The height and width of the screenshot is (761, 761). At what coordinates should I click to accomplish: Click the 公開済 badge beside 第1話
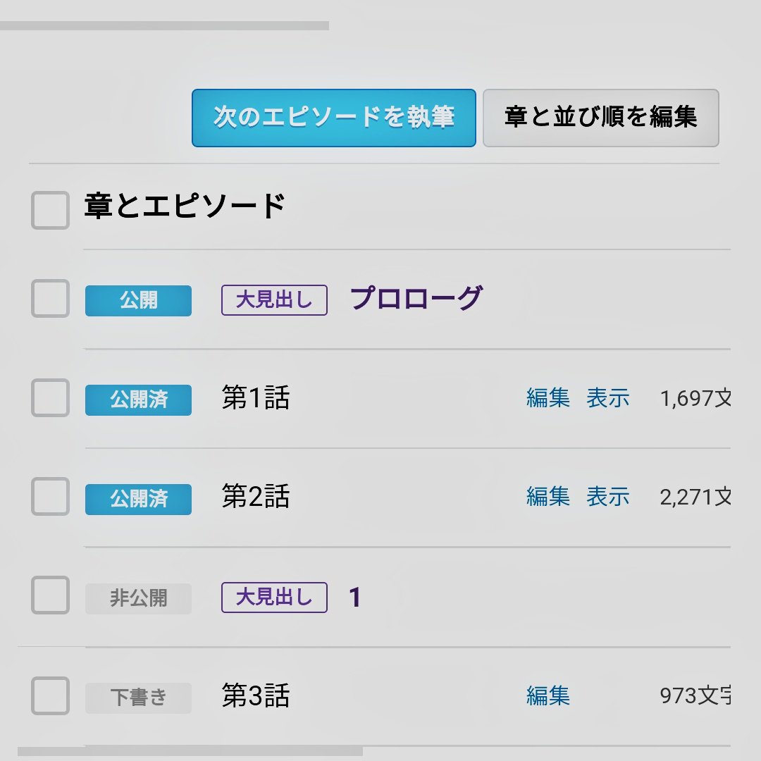tap(138, 400)
